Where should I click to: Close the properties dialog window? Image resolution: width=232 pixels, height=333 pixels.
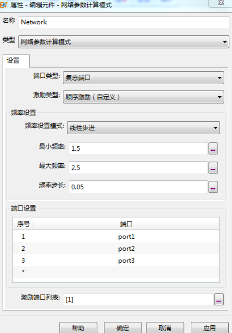pos(221,3)
